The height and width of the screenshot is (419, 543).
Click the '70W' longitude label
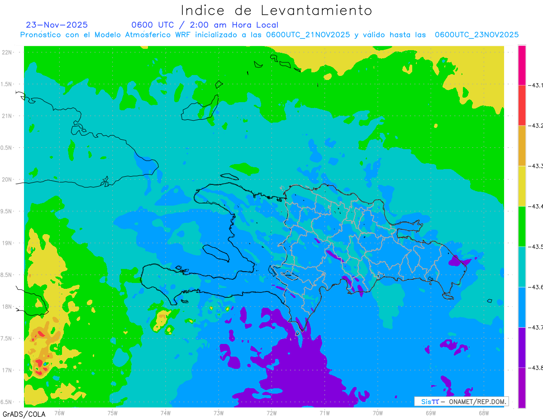[378, 413]
